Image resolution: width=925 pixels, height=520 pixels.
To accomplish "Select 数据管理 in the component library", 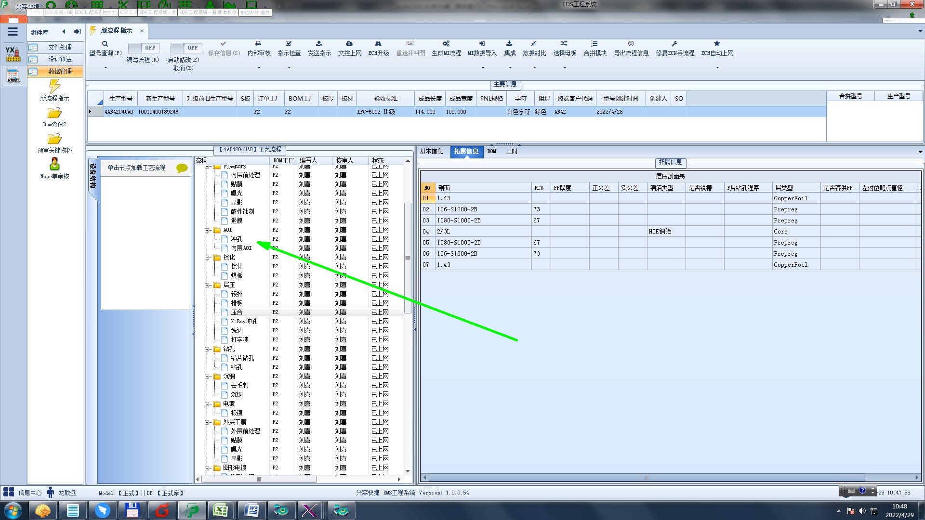I will click(x=59, y=71).
